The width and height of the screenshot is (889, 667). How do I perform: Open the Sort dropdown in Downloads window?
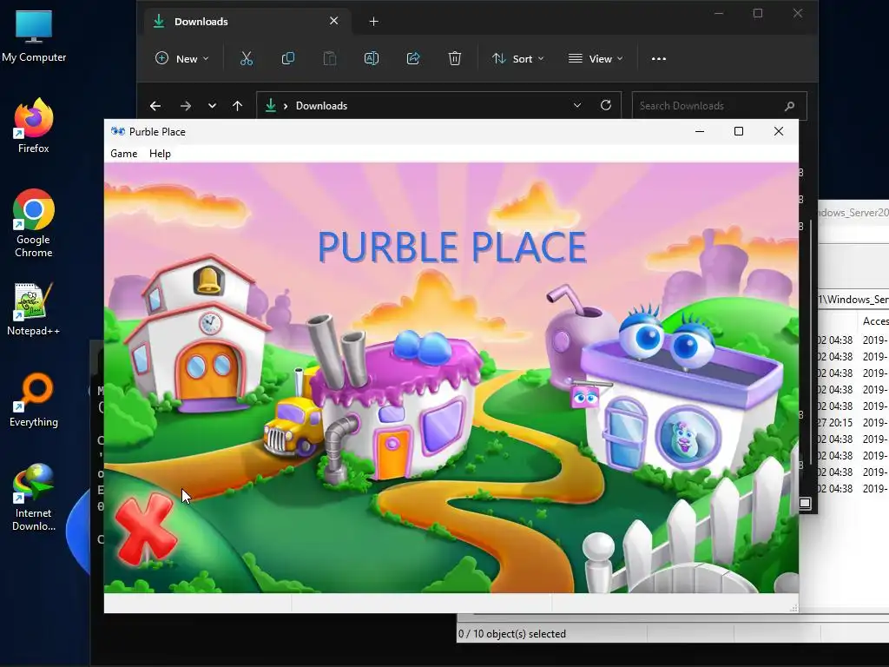pos(518,58)
